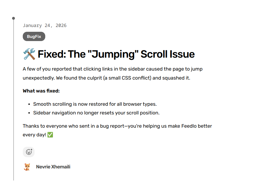Click the word "Feedlo" in the text
Image resolution: width=260 pixels, height=194 pixels.
click(189, 126)
